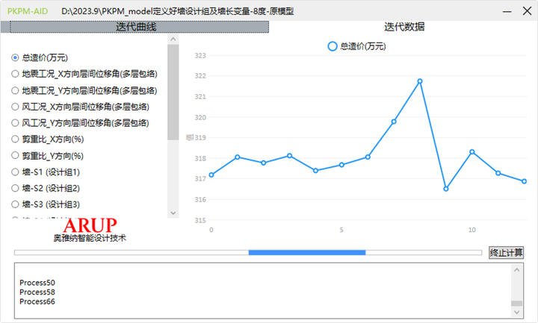Choose 风工况_X方向层间位移角 radio option
This screenshot has height=323, width=538.
click(16, 107)
